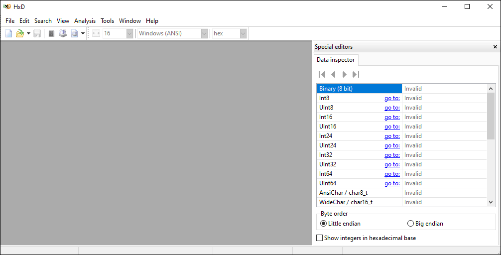Open the File menu
501x255 pixels.
10,21
